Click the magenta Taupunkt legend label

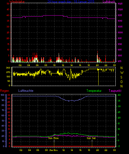[x=115, y=91]
